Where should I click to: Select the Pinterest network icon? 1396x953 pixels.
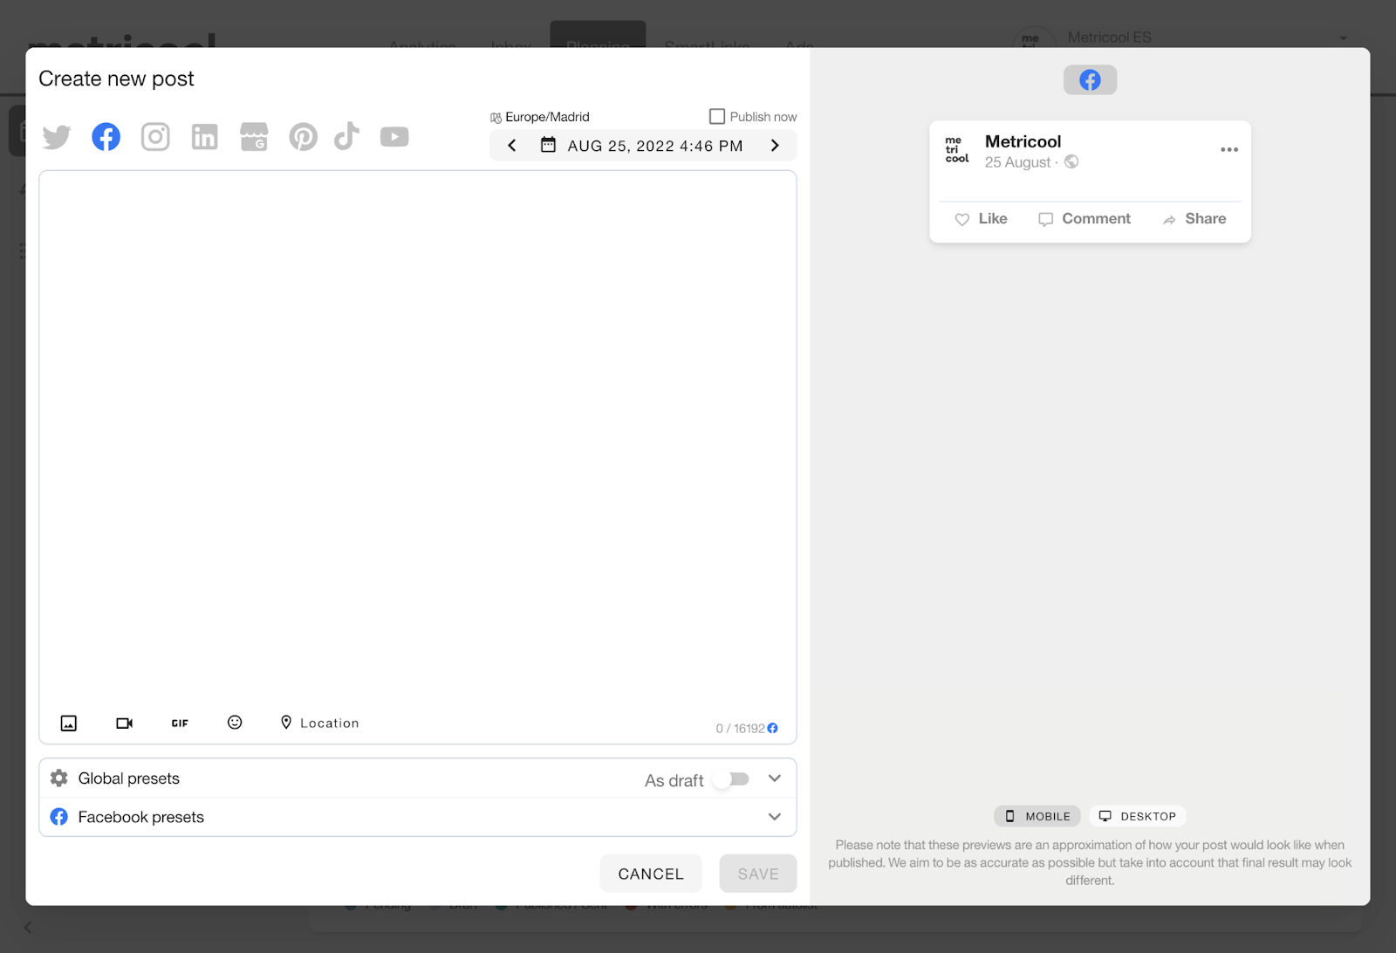[303, 137]
